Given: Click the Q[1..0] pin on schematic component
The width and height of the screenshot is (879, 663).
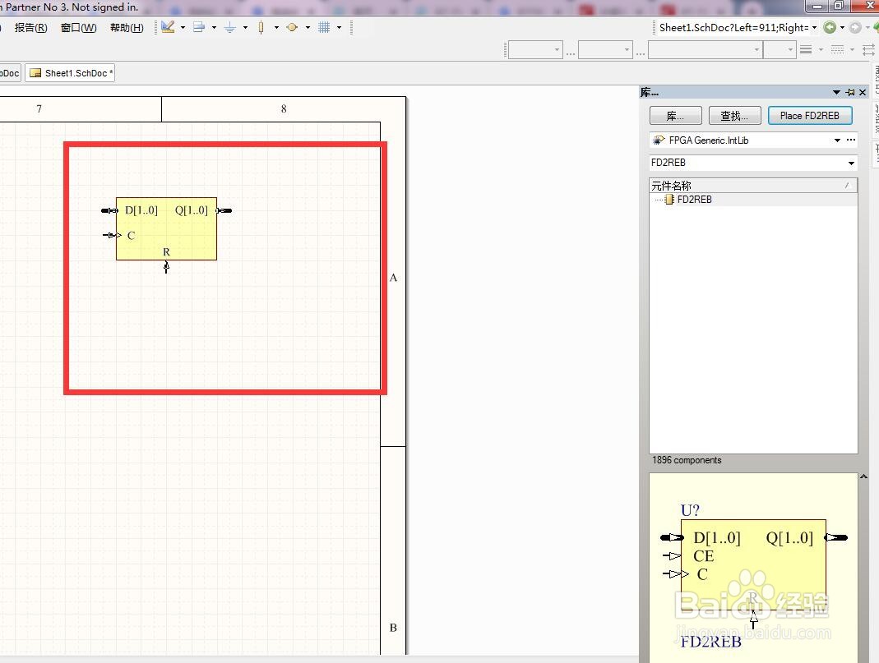Looking at the screenshot, I should 224,210.
